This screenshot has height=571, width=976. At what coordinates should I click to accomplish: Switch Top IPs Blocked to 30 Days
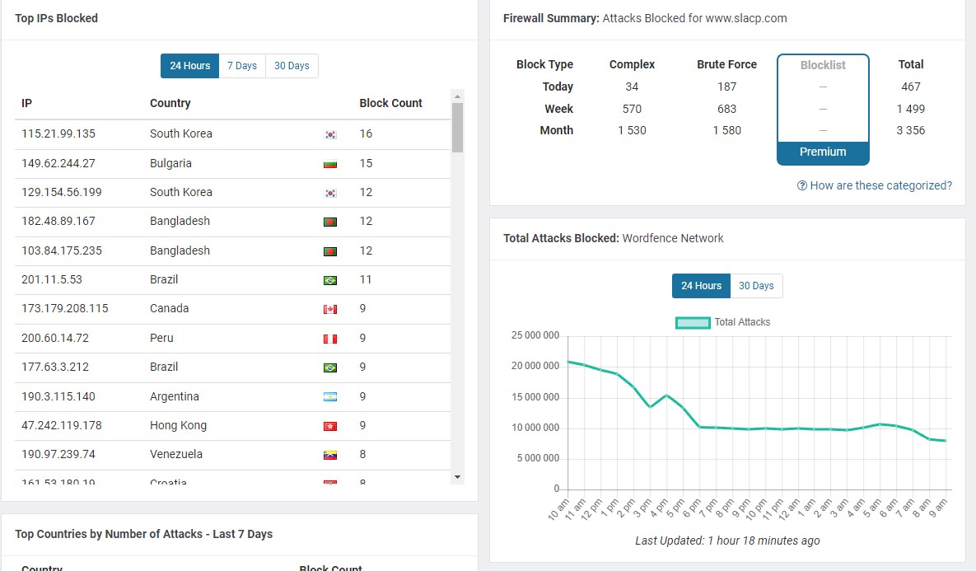tap(292, 66)
